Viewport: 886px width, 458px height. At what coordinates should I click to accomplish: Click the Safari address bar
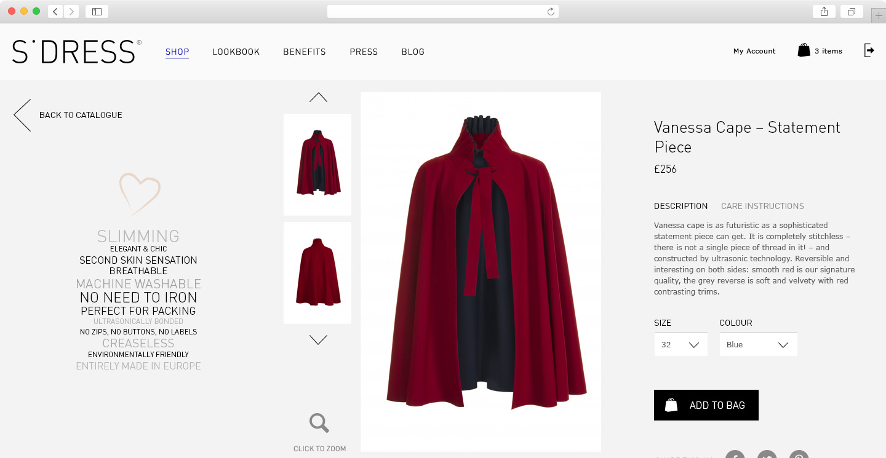[x=443, y=11]
